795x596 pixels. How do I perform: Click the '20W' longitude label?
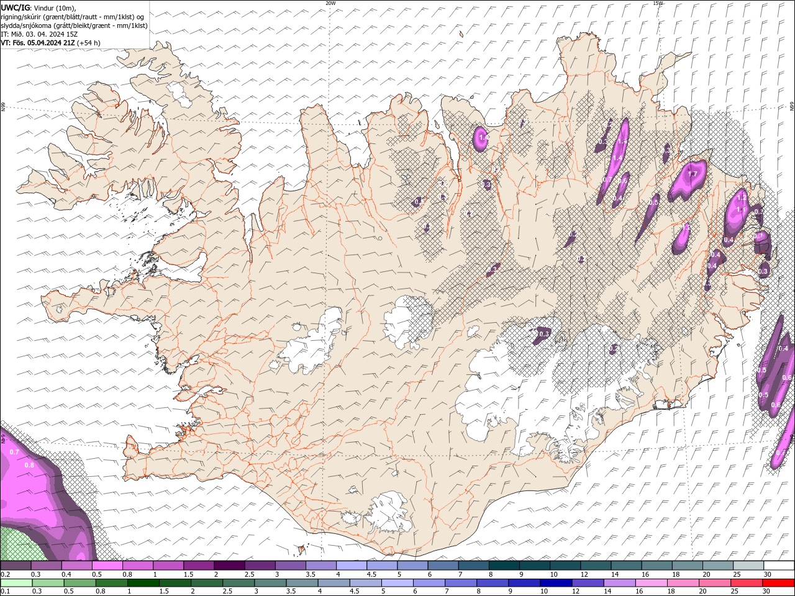point(330,3)
